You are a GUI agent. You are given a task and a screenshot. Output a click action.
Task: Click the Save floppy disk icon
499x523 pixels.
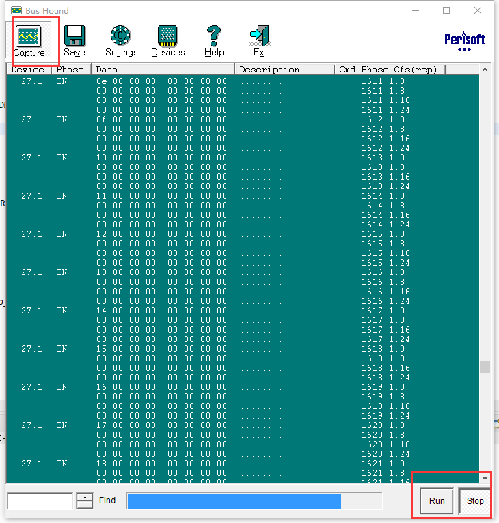coord(75,36)
